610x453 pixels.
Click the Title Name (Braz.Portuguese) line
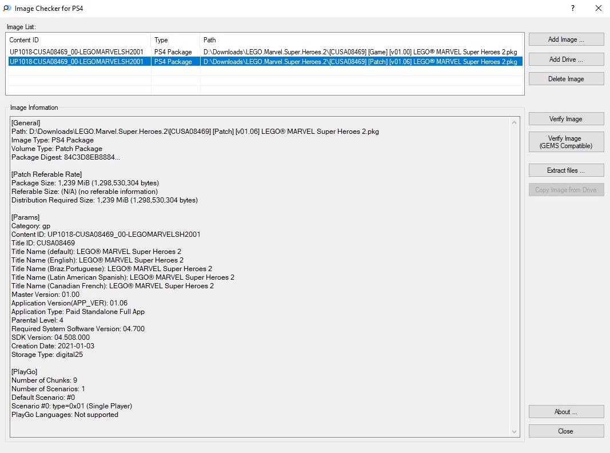point(111,268)
